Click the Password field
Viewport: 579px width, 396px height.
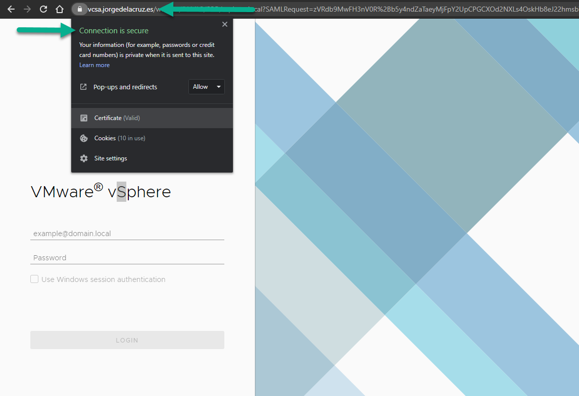point(127,258)
